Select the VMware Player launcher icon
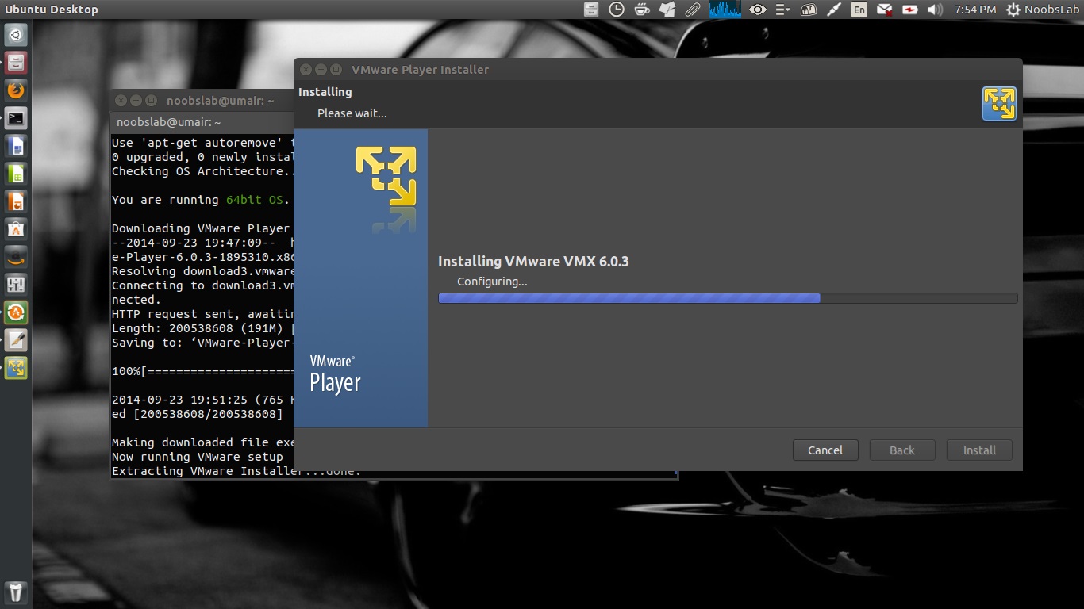 click(x=15, y=367)
